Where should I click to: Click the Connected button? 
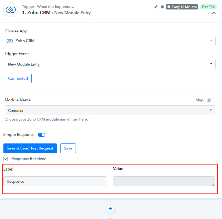pyautogui.click(x=18, y=78)
